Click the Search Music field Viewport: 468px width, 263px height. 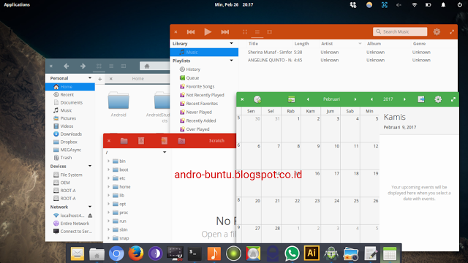(x=400, y=31)
